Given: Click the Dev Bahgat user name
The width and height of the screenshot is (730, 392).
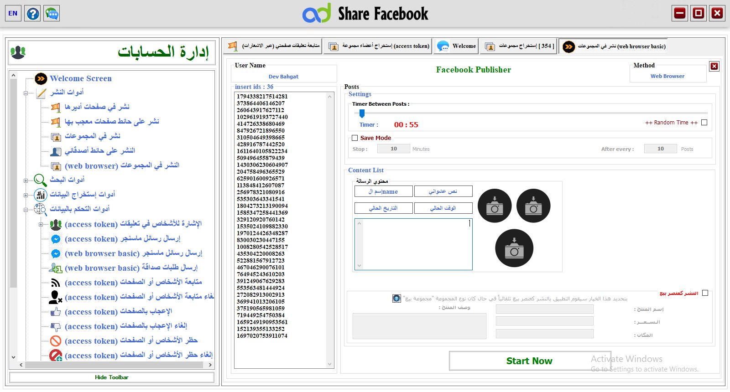Looking at the screenshot, I should pyautogui.click(x=283, y=77).
